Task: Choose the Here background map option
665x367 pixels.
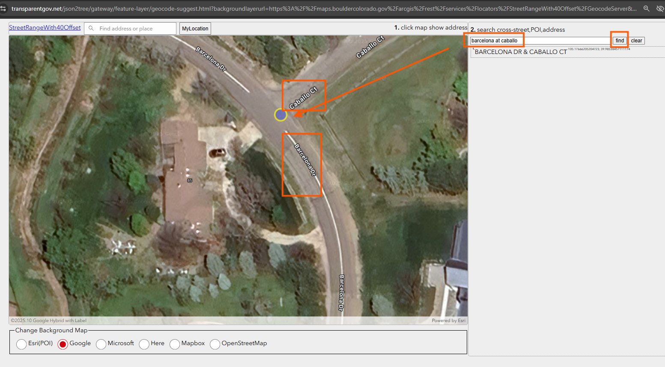Action: [x=144, y=344]
